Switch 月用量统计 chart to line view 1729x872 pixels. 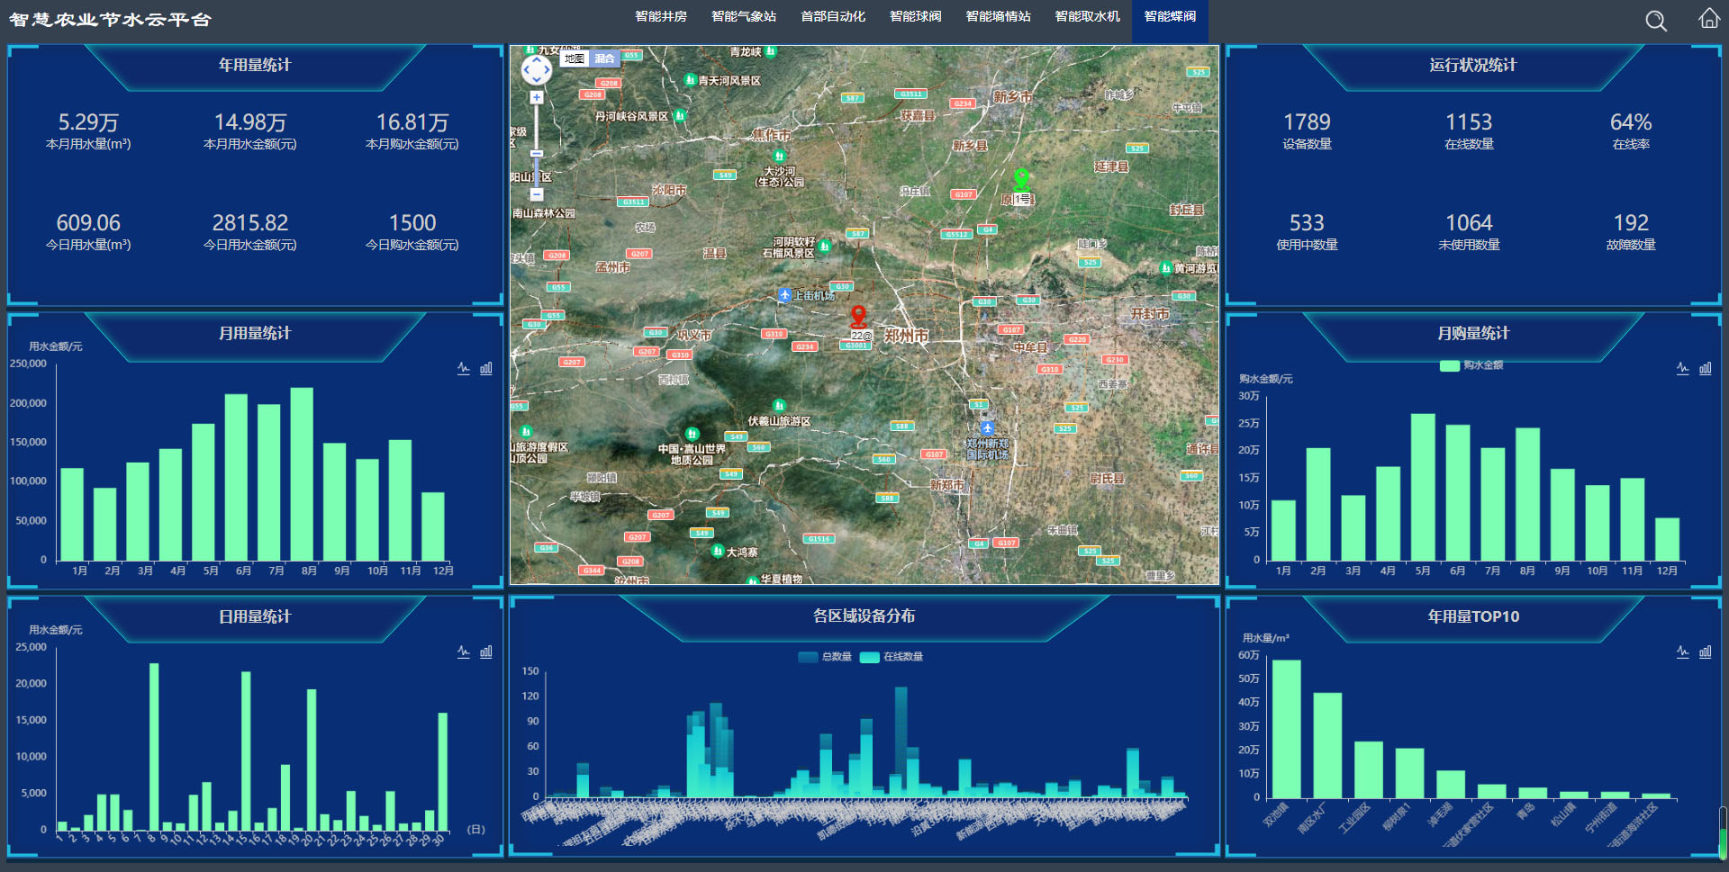[463, 368]
